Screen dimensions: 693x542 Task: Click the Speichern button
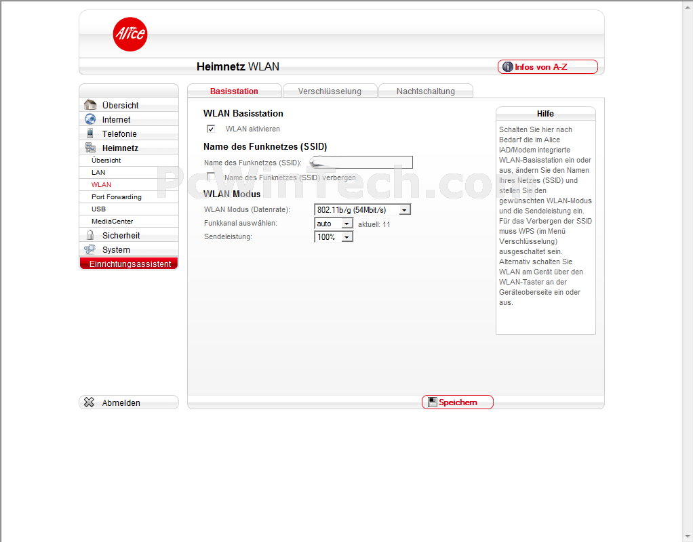[x=458, y=402]
